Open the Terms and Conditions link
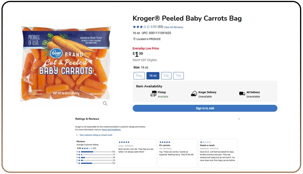The image size is (303, 174). (x=111, y=130)
